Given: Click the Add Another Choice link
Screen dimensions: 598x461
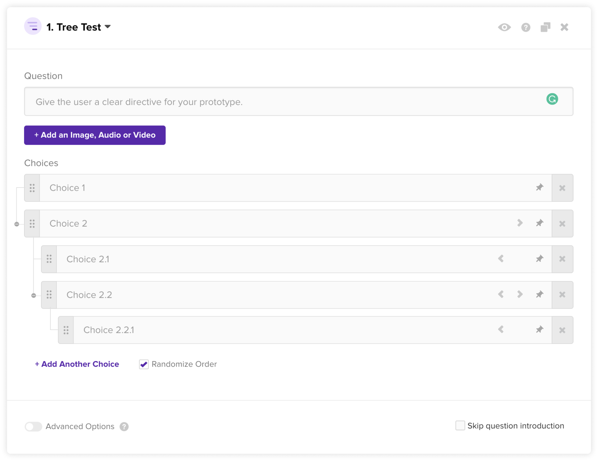Looking at the screenshot, I should [x=77, y=364].
